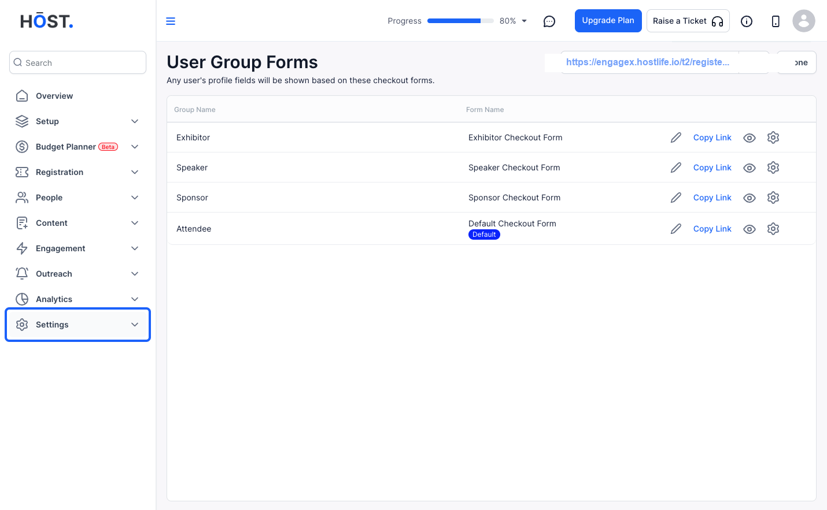
Task: Click the info circle icon
Action: click(747, 21)
